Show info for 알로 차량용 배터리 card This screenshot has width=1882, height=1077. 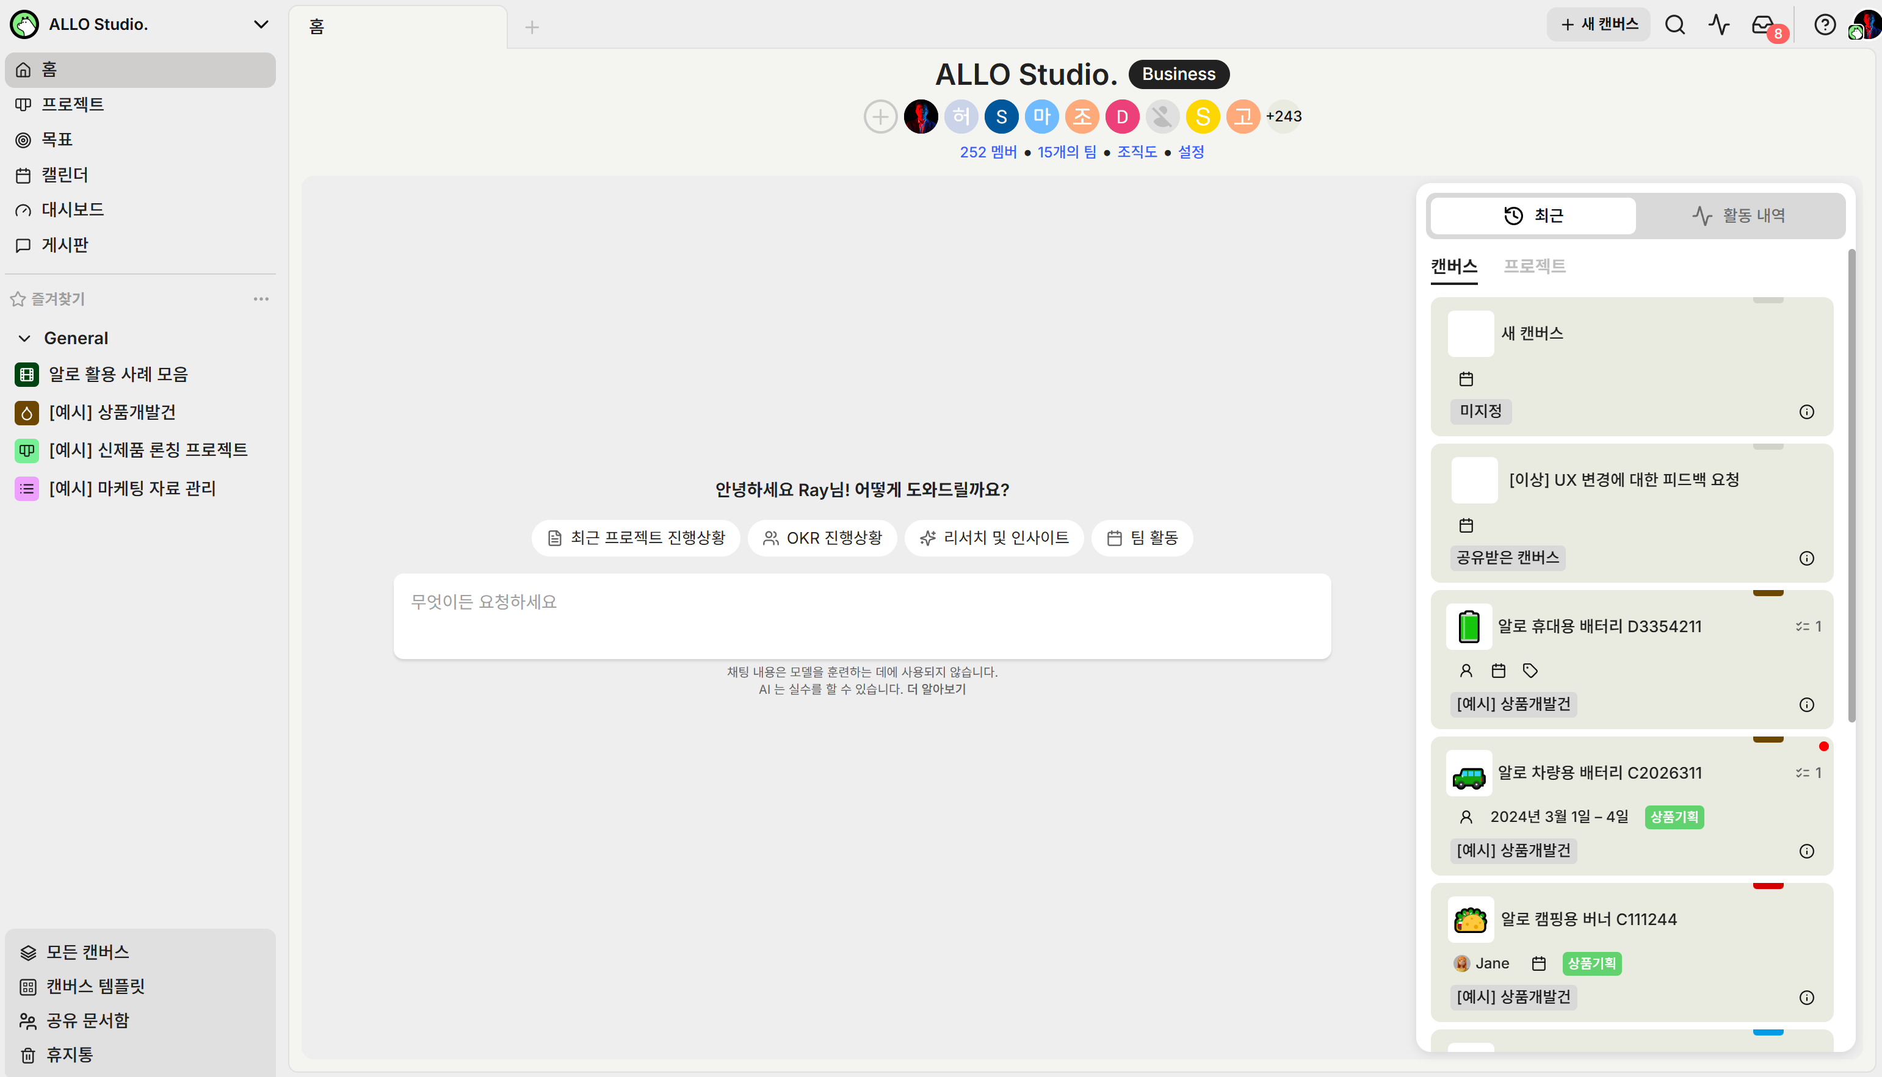[x=1806, y=851]
